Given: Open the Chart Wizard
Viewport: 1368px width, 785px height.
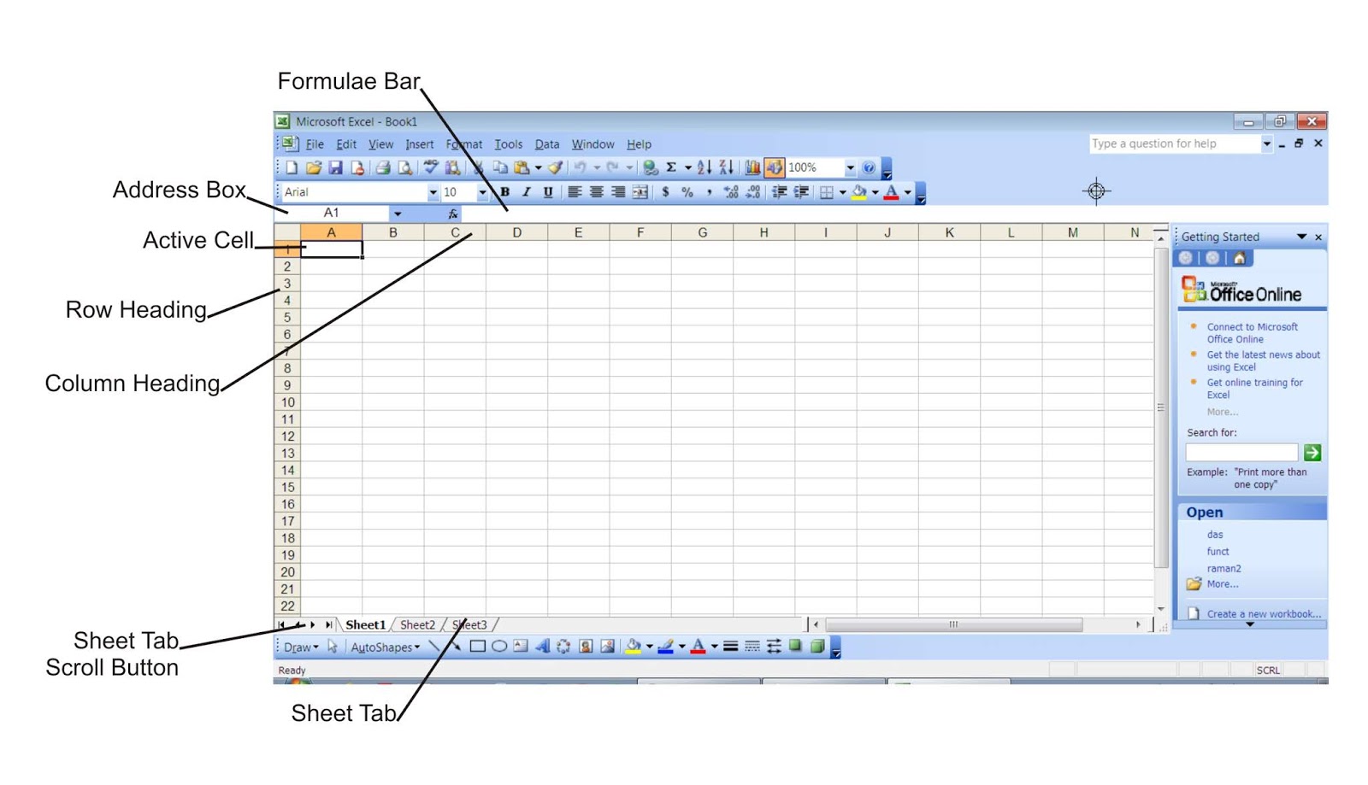Looking at the screenshot, I should tap(752, 168).
